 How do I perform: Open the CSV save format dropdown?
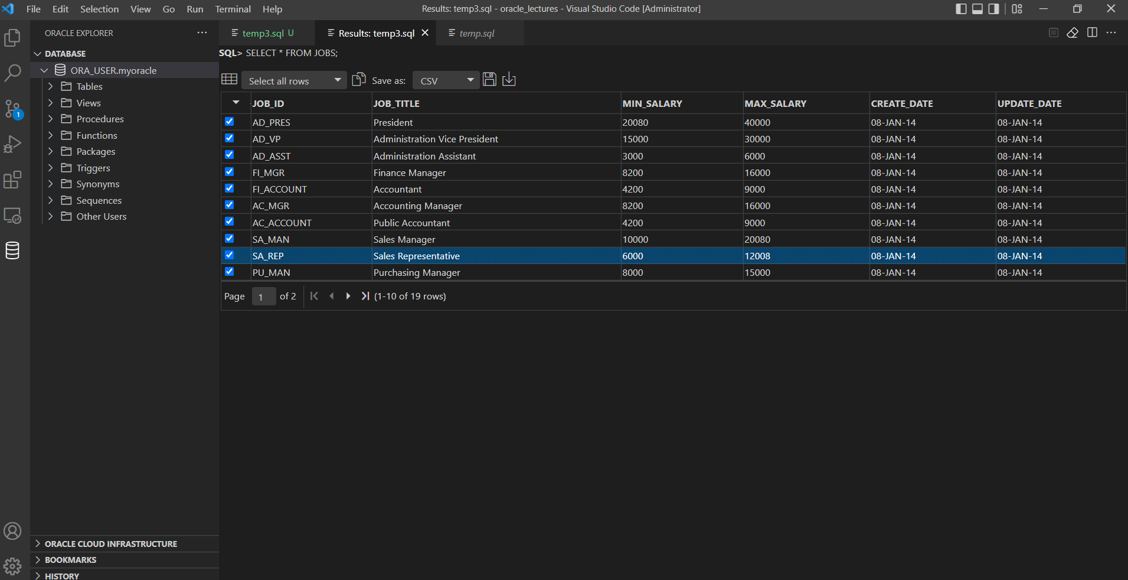click(x=446, y=80)
